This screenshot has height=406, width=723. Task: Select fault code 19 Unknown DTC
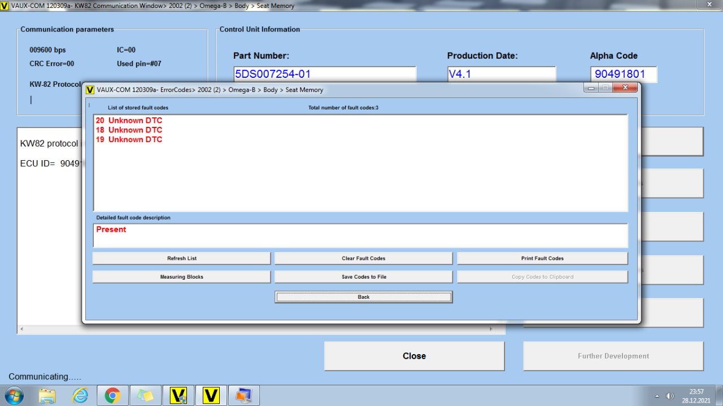point(129,140)
